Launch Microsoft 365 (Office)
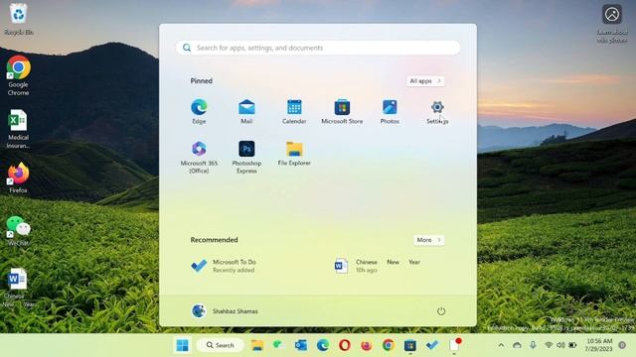Viewport: 636px width, 357px height. (x=199, y=157)
